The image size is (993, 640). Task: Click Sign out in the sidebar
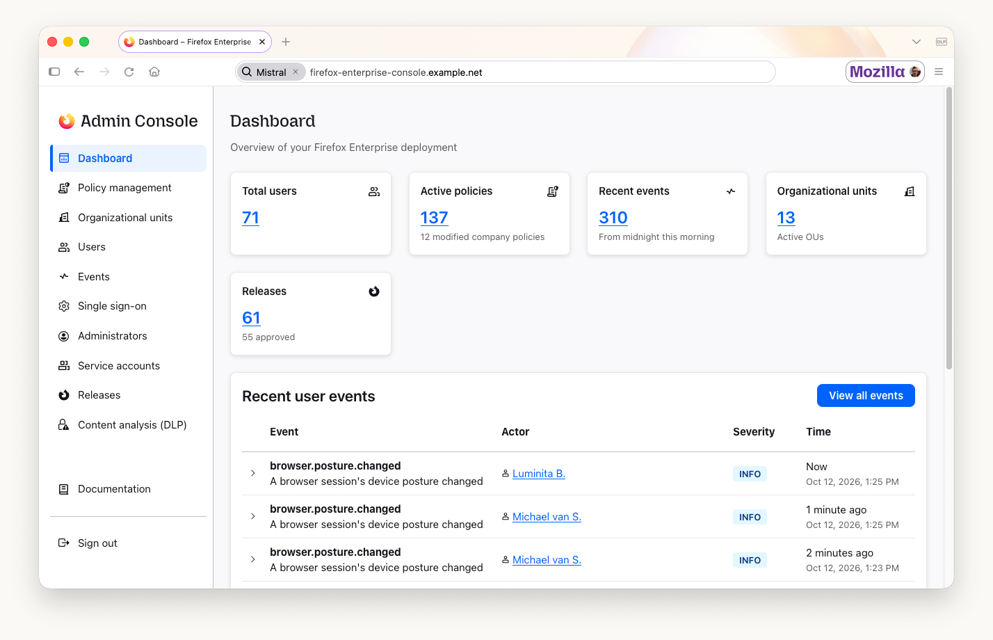point(129,543)
